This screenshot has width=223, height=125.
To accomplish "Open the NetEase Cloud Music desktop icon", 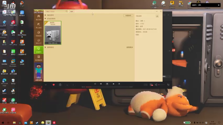I will [13, 23].
